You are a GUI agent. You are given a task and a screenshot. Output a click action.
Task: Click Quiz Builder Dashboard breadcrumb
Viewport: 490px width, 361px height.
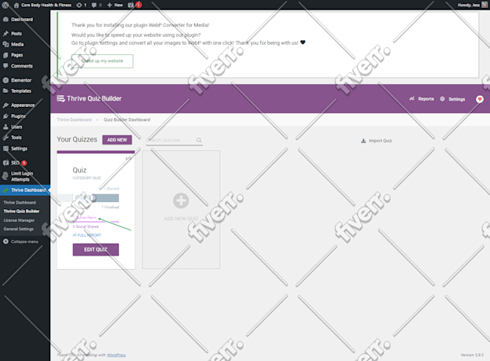[127, 120]
